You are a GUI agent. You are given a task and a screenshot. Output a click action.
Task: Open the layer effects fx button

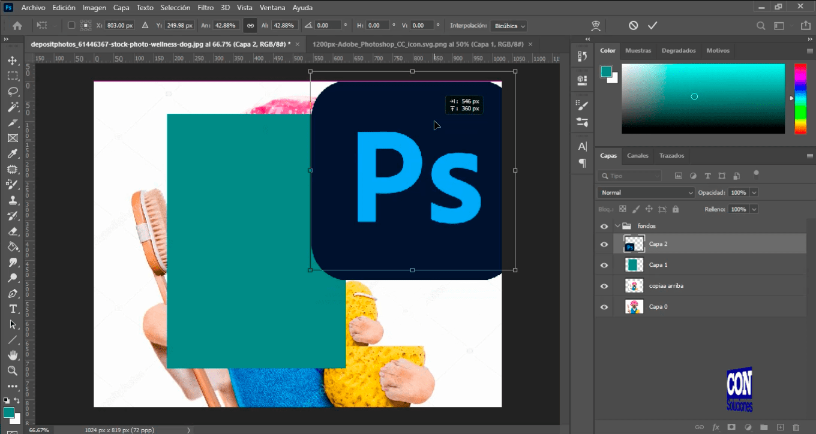715,427
